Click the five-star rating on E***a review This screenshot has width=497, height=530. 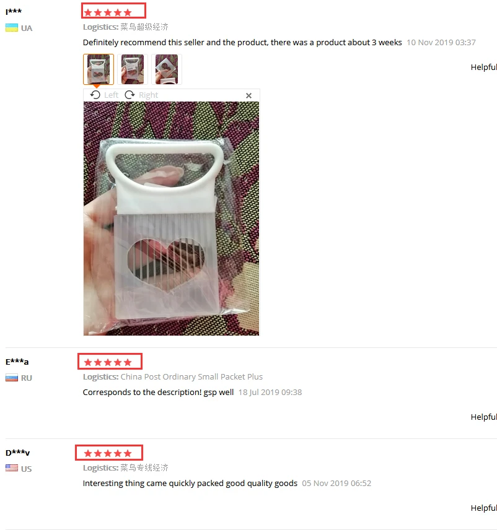pyautogui.click(x=108, y=362)
